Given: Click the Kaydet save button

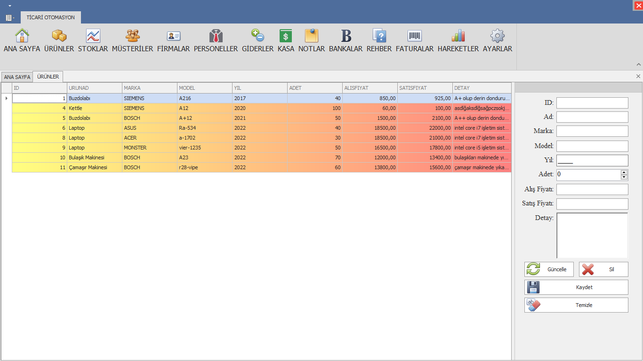Looking at the screenshot, I should tap(576, 287).
